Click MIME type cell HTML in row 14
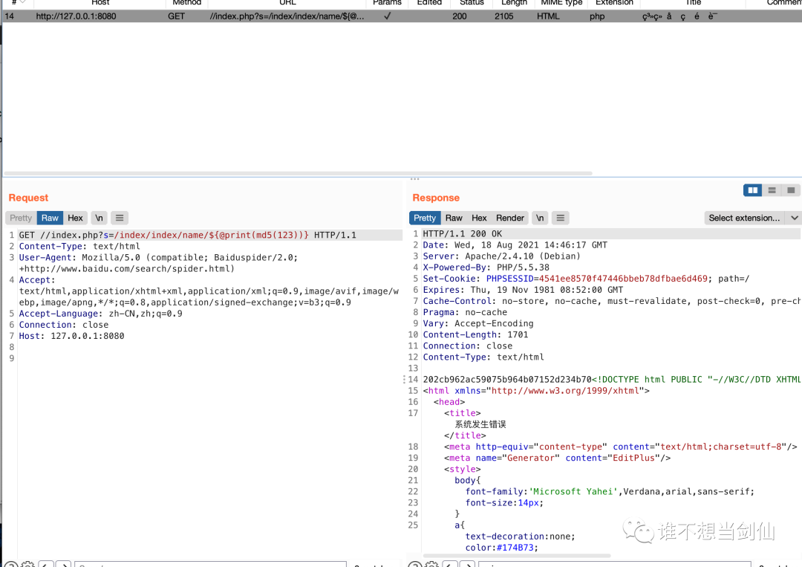This screenshot has width=802, height=567. coord(548,16)
